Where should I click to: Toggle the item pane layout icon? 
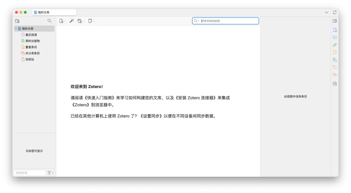(335, 21)
